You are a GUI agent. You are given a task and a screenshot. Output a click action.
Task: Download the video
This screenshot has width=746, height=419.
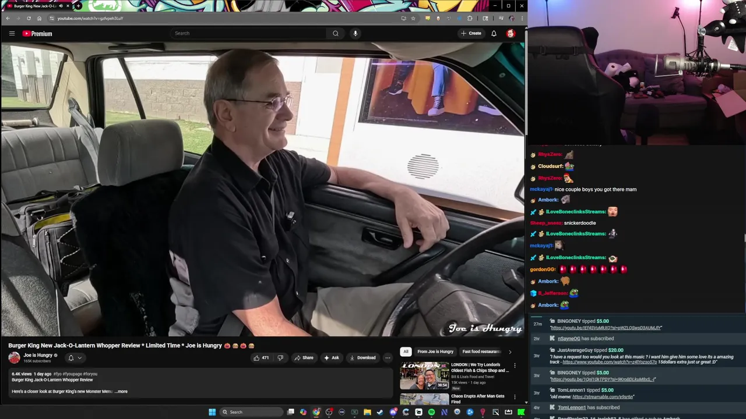[363, 358]
